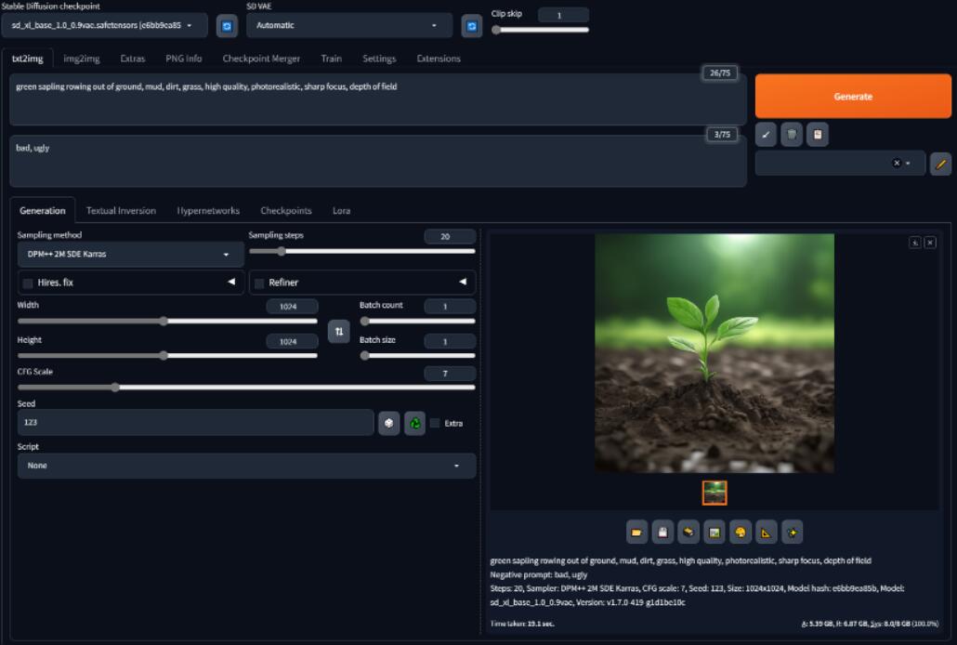Viewport: 957px width, 645px height.
Task: Go to the PNG Info tab
Action: pos(184,59)
